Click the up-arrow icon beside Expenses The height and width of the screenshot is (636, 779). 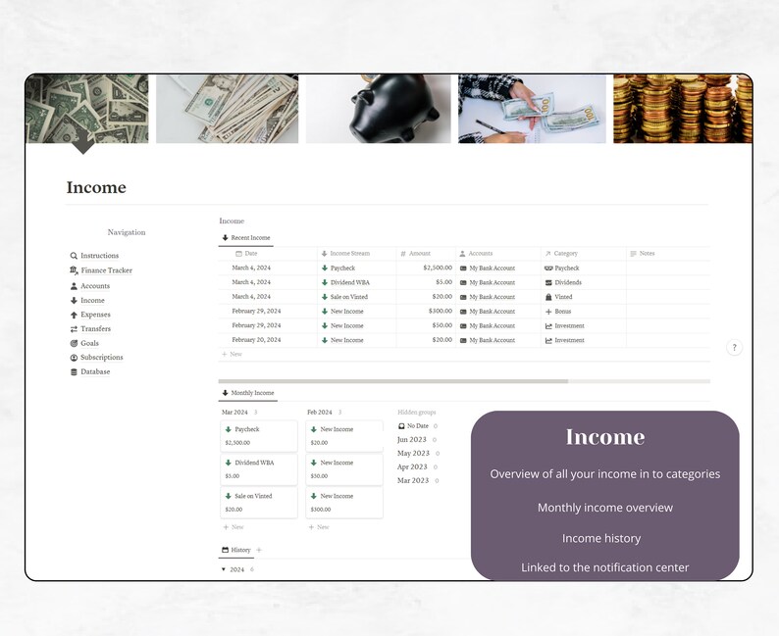pyautogui.click(x=74, y=315)
